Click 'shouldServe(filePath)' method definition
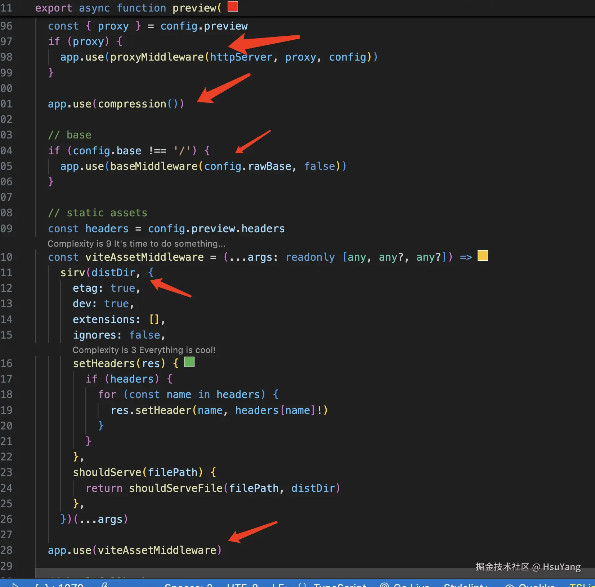This screenshot has width=595, height=587. point(138,472)
